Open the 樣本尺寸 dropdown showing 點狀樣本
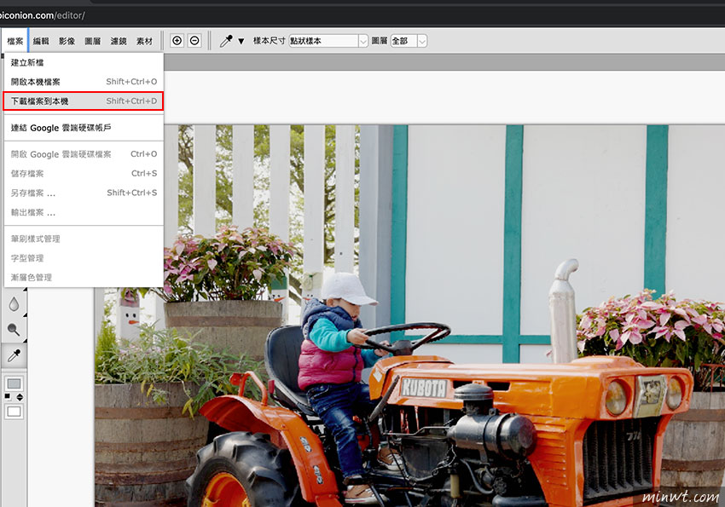Viewport: 725px width, 507px height. click(x=328, y=41)
